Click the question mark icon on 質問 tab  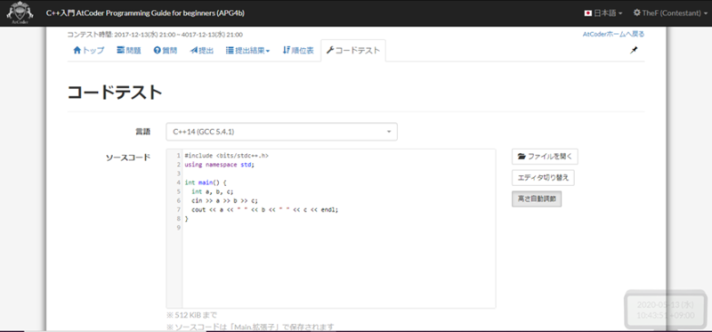(158, 51)
